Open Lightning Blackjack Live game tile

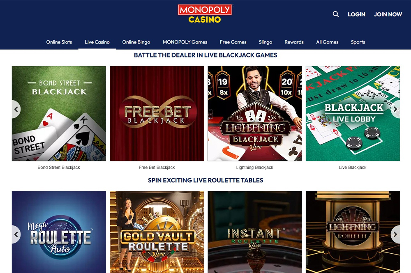pyautogui.click(x=255, y=113)
